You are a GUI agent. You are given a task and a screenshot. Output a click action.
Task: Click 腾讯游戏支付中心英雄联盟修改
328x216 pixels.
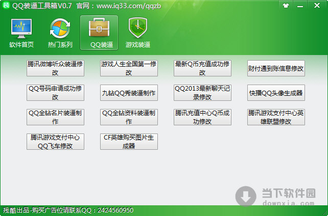pyautogui.click(x=276, y=117)
